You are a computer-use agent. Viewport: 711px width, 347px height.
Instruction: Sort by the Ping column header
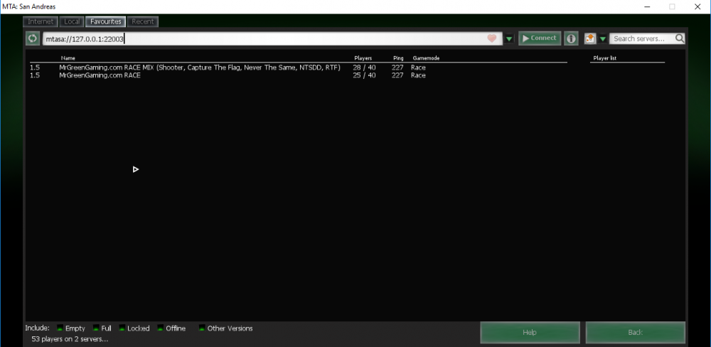398,58
